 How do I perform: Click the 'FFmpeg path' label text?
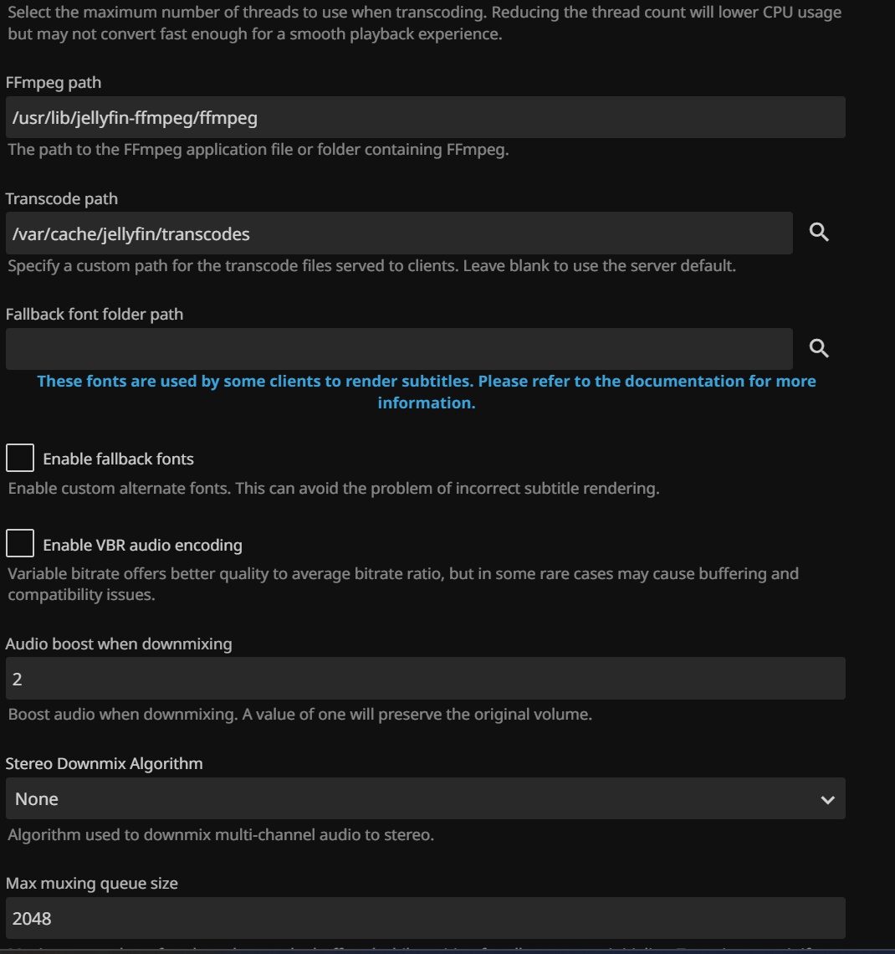coord(54,82)
